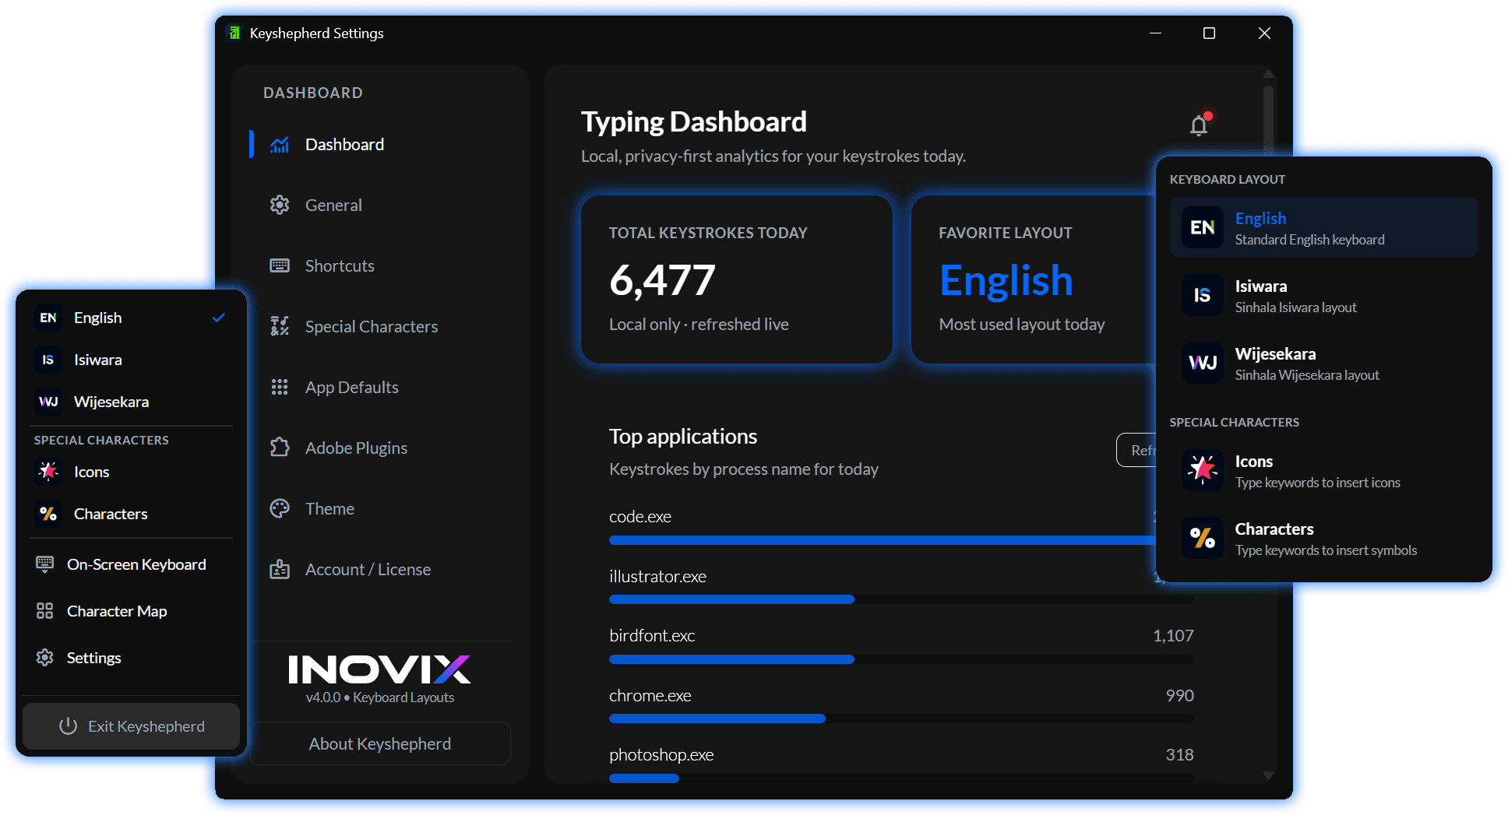Viewport: 1508px width, 815px height.
Task: Open Settings from tray menu
Action: coord(131,658)
